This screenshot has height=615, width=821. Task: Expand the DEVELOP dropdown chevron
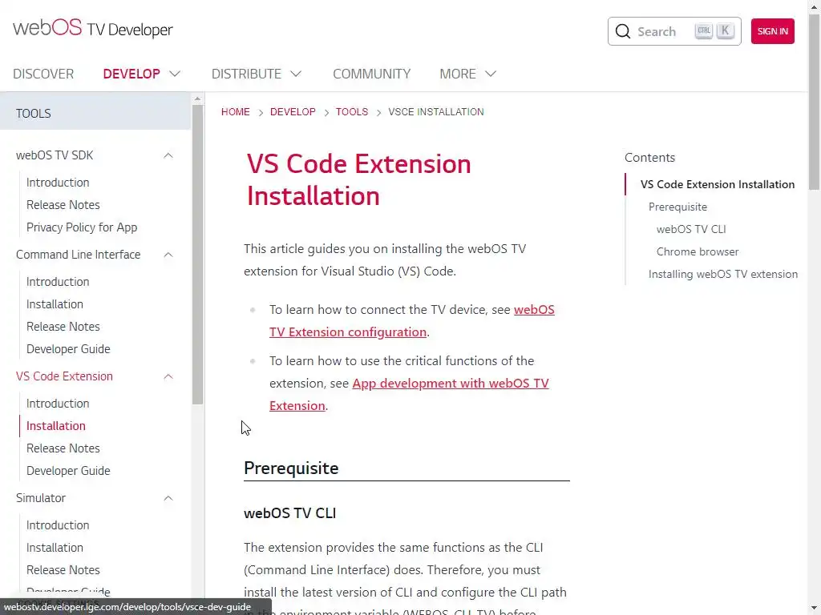[x=175, y=74]
